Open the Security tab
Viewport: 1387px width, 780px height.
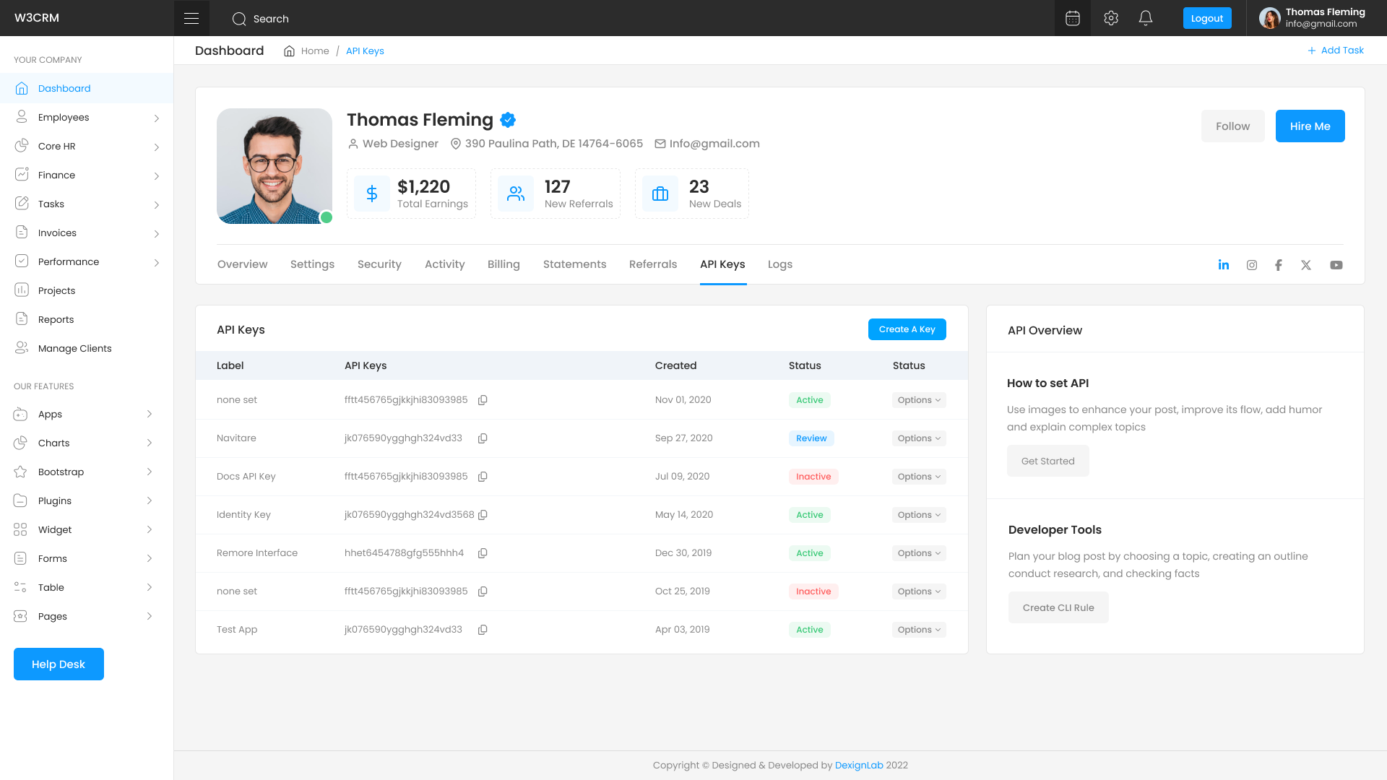tap(379, 264)
